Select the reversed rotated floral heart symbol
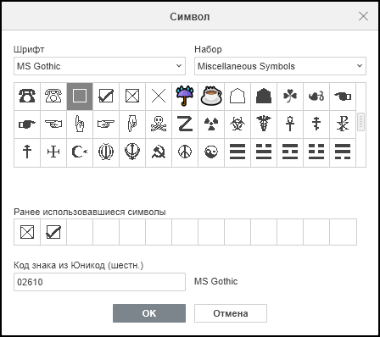380x337 pixels. pyautogui.click(x=316, y=97)
